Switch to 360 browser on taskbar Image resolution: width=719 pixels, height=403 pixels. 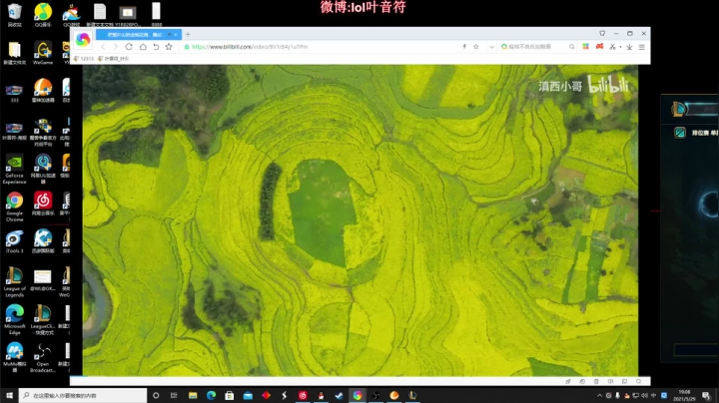[358, 395]
